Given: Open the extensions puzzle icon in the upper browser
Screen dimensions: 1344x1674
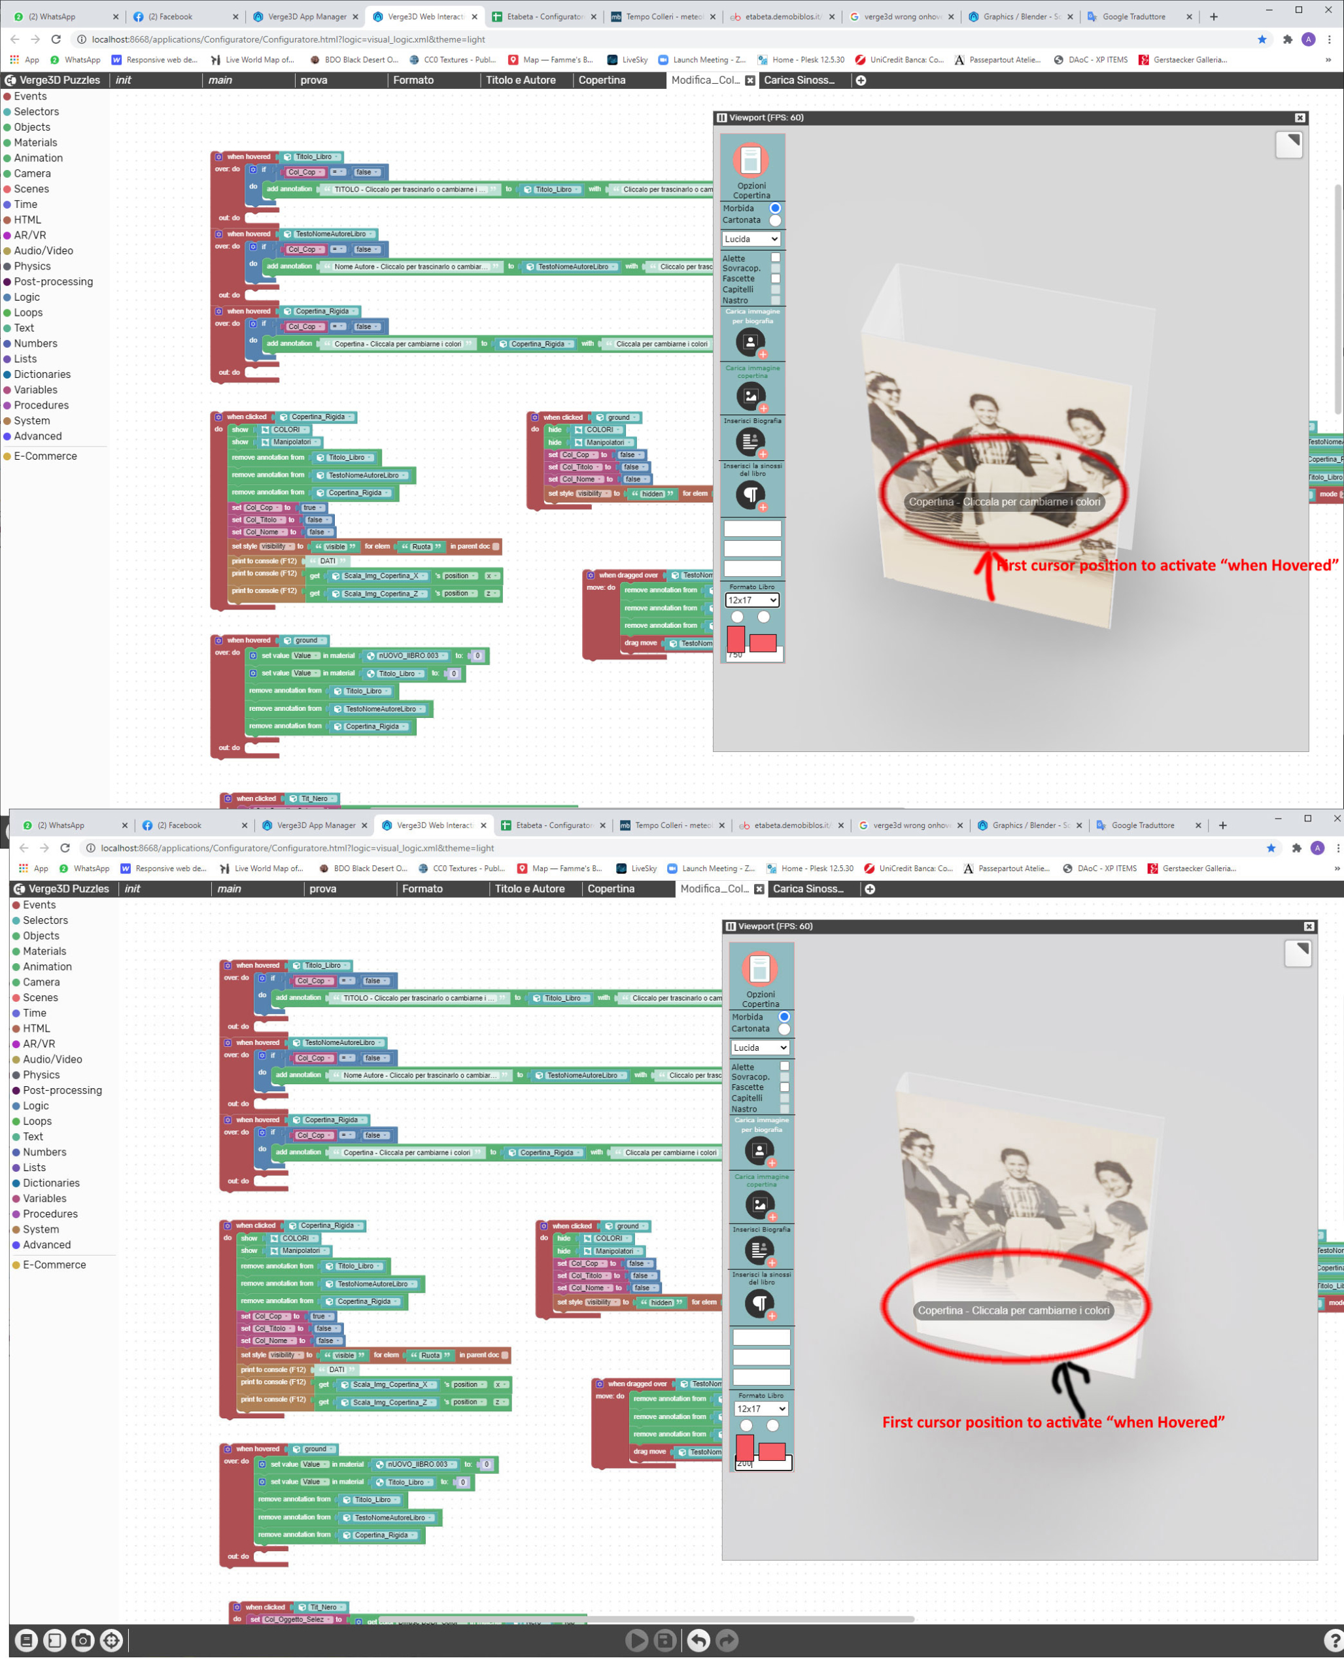Looking at the screenshot, I should [x=1287, y=40].
